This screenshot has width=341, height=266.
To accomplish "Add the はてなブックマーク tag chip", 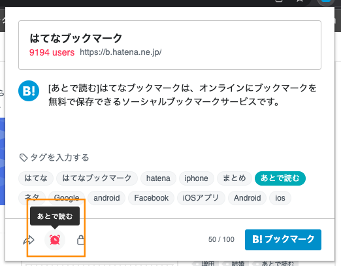I will [97, 178].
